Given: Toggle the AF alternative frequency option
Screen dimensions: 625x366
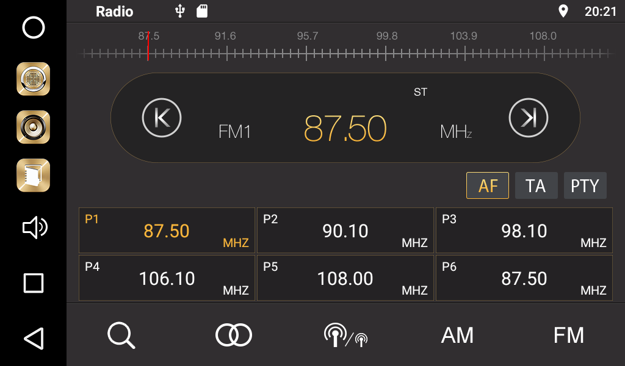Looking at the screenshot, I should pos(488,185).
